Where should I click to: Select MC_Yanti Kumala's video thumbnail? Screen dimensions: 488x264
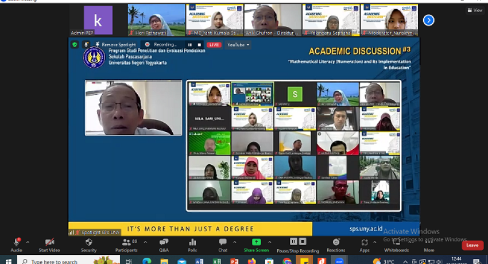tap(215, 20)
